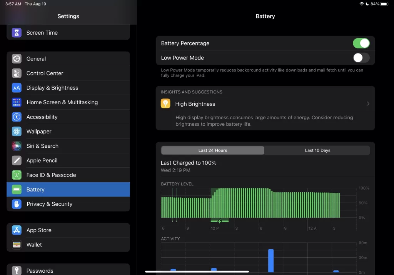Tap the home indicator bar
The width and height of the screenshot is (394, 275).
click(x=197, y=272)
